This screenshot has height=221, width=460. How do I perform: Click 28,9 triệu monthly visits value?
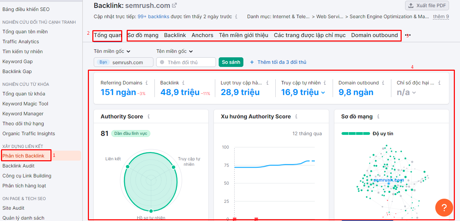[x=240, y=92]
